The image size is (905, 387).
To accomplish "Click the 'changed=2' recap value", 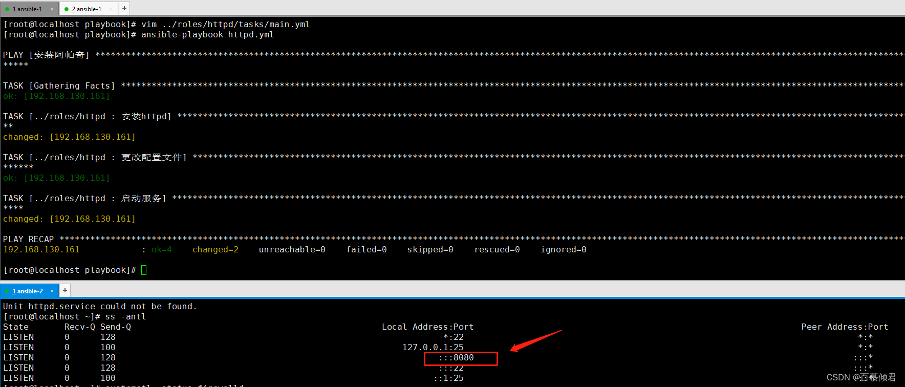I will pos(216,249).
